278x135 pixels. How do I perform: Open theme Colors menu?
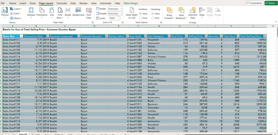coord(16,9)
